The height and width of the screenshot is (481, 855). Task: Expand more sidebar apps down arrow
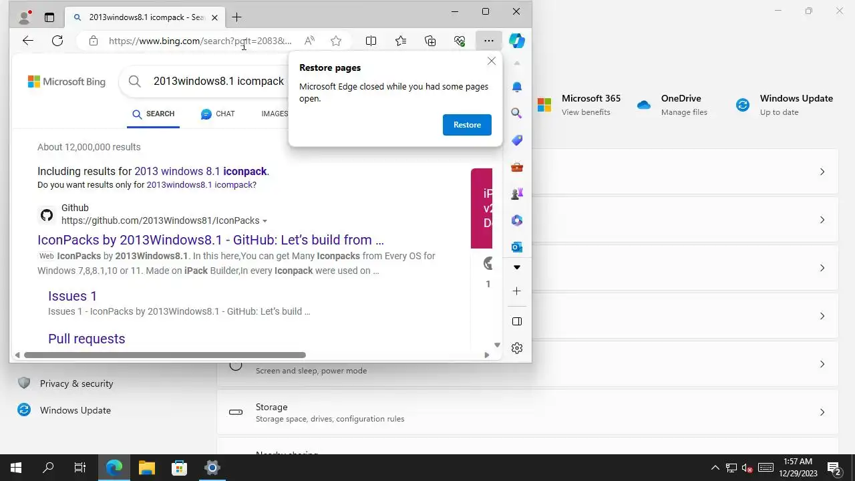(517, 267)
